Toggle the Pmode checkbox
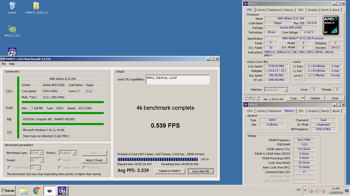 tap(60, 160)
